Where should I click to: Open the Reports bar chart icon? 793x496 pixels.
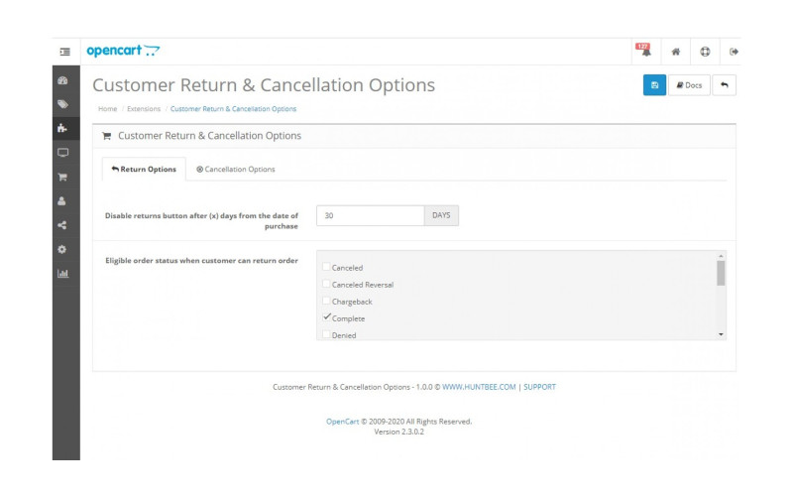(63, 273)
